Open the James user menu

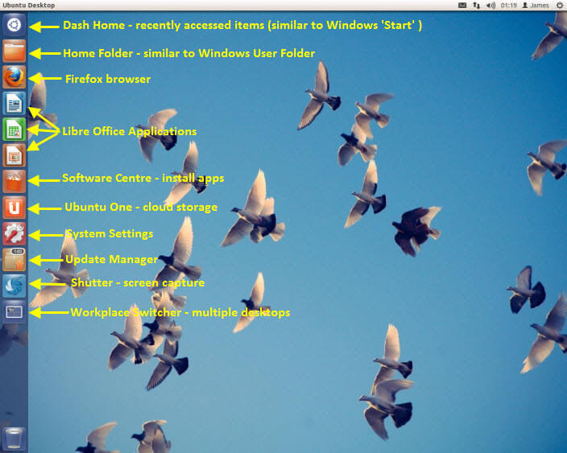click(536, 5)
